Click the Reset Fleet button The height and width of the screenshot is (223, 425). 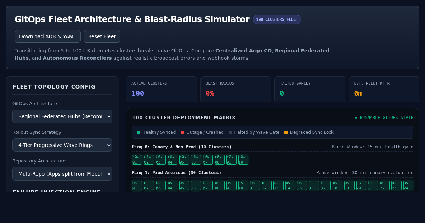102,36
